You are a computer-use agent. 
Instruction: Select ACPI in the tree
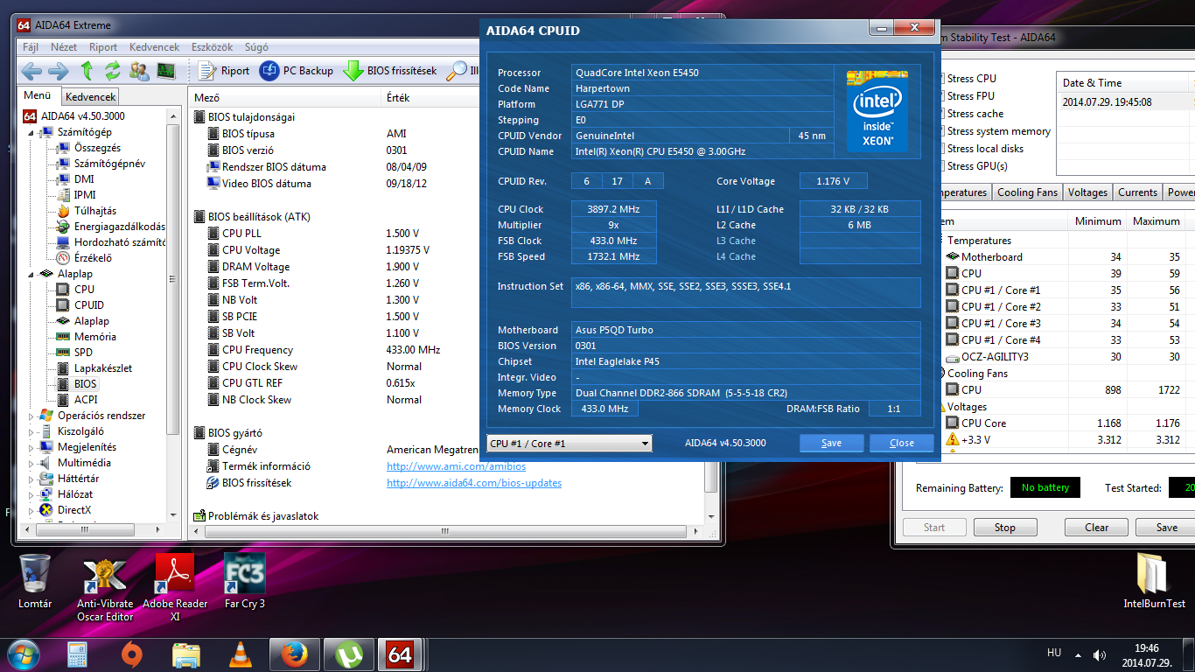pos(86,400)
